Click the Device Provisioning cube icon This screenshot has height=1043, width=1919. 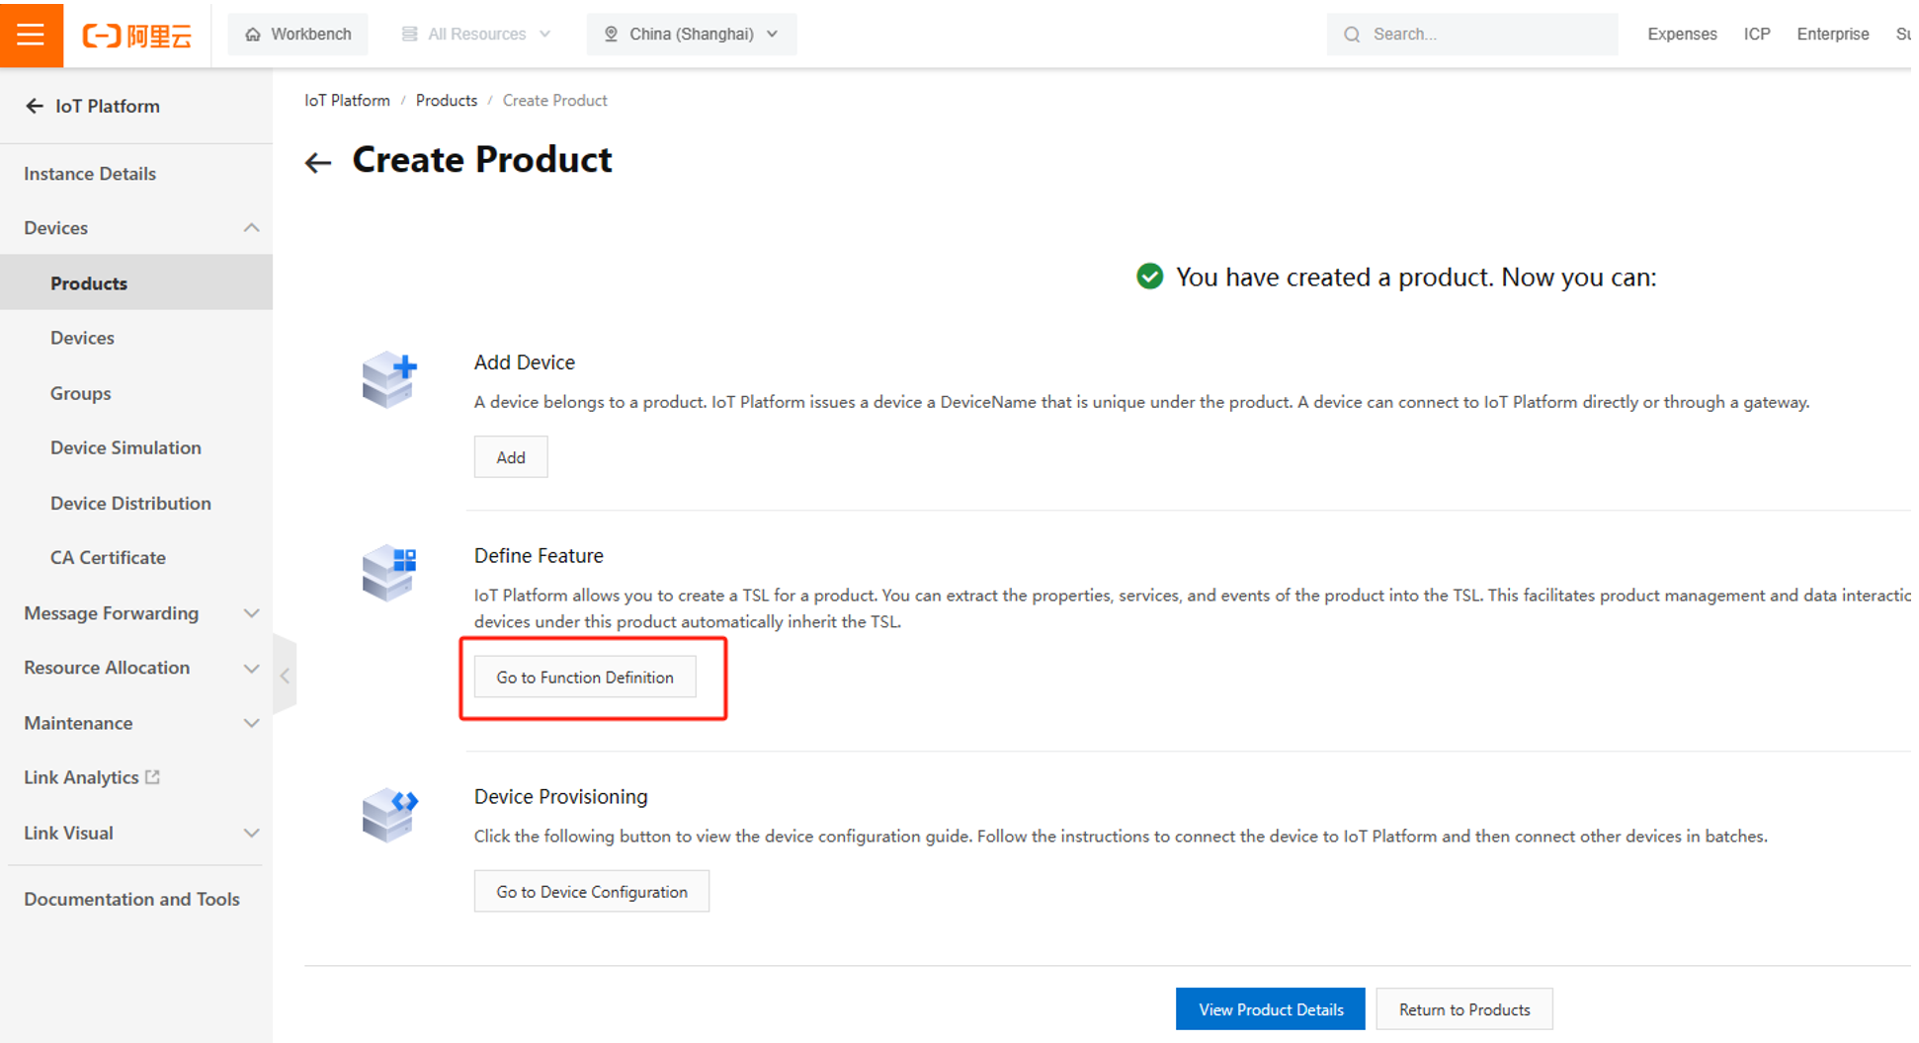coord(389,814)
